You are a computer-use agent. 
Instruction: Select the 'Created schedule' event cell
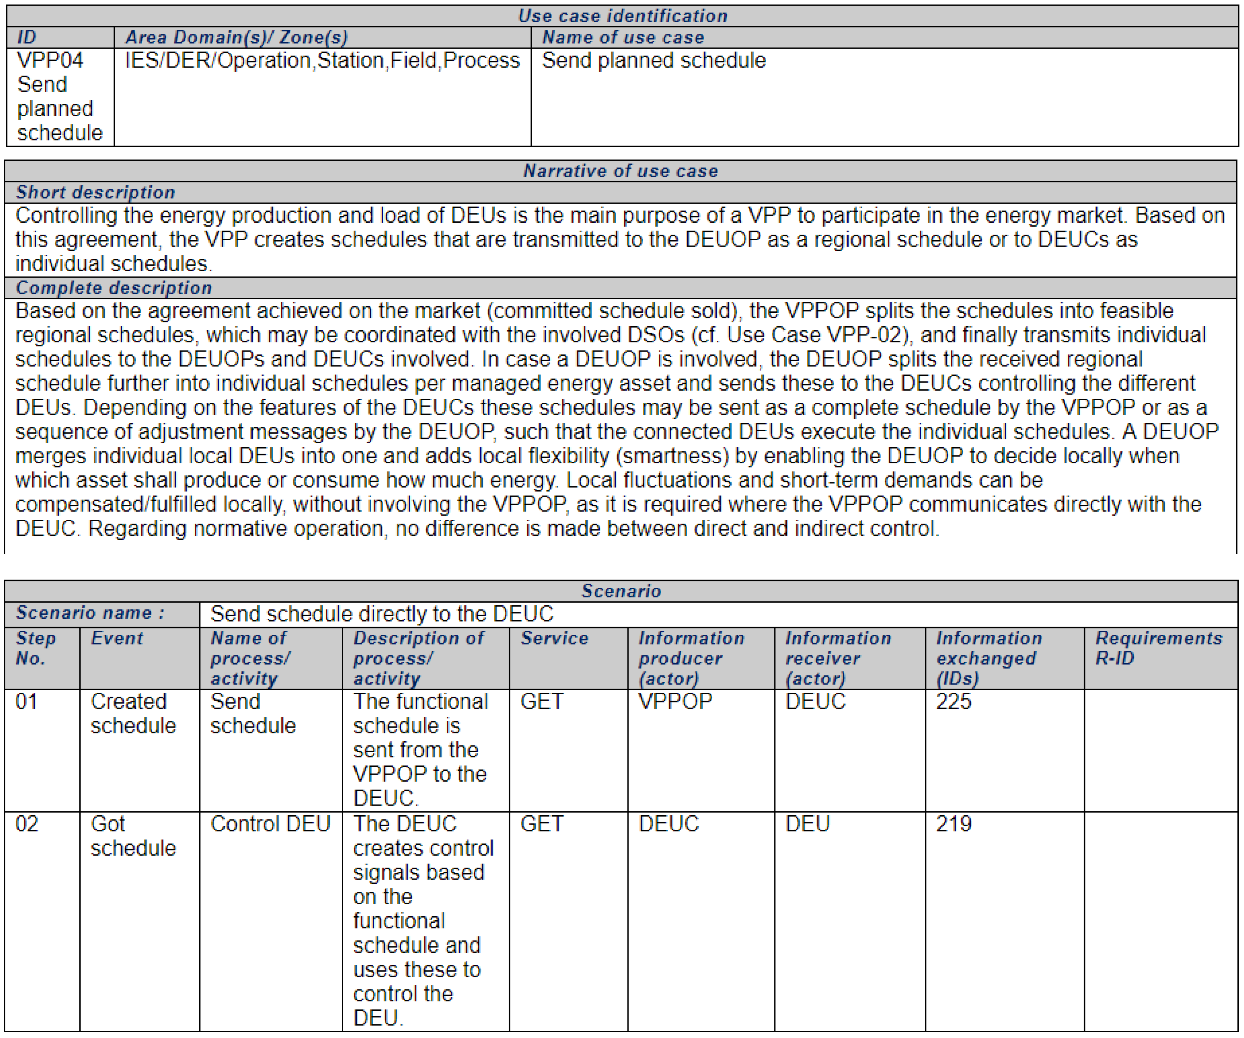(x=133, y=714)
